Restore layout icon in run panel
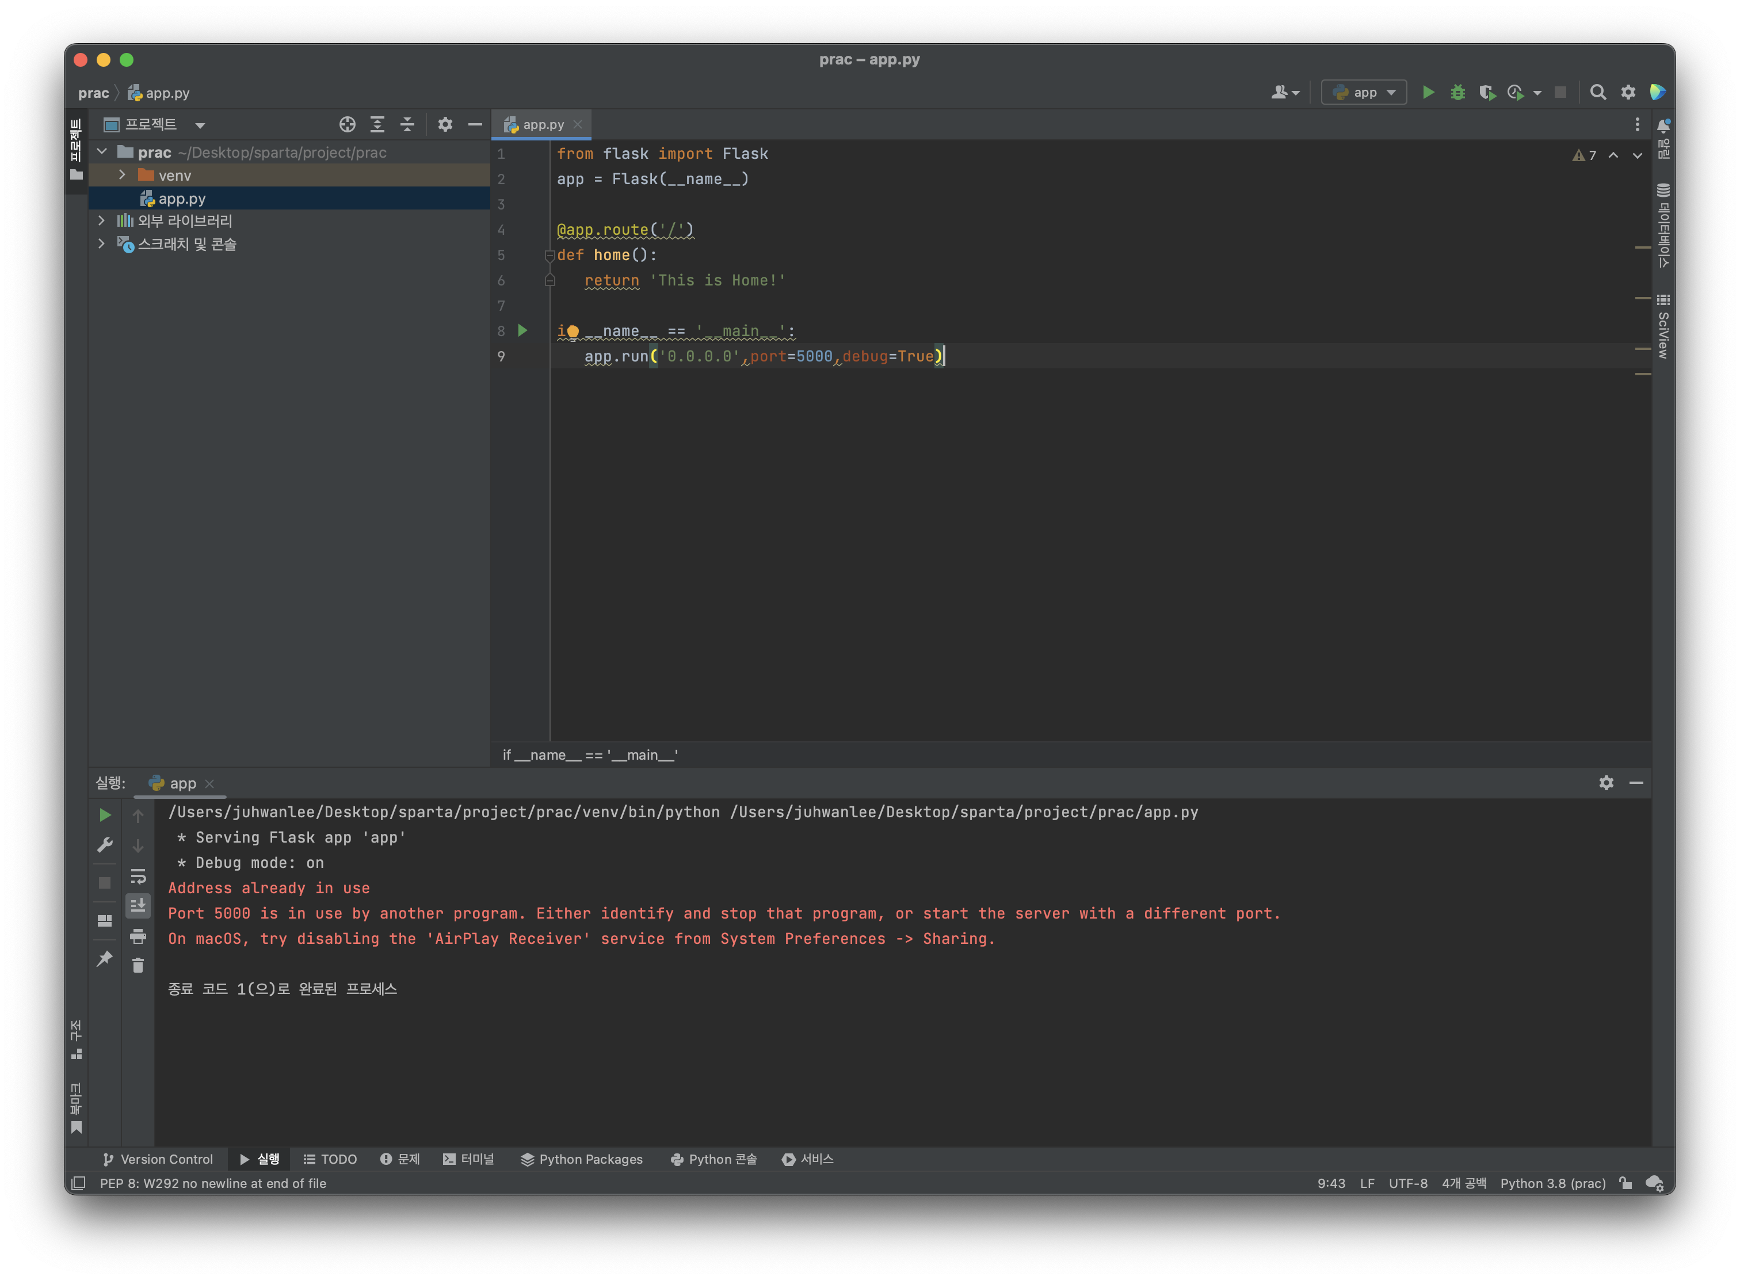Screen dimensions: 1740x1280 pyautogui.click(x=105, y=920)
